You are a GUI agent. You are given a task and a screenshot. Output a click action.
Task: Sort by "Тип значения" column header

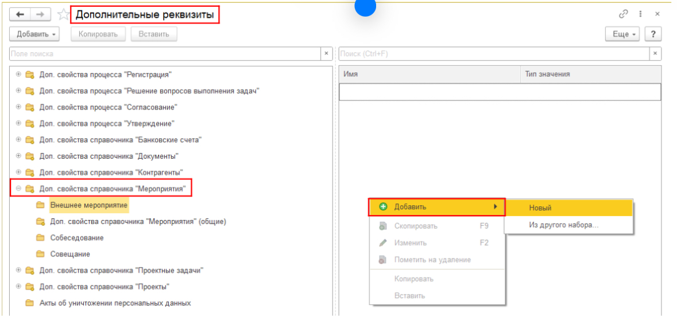pos(591,74)
